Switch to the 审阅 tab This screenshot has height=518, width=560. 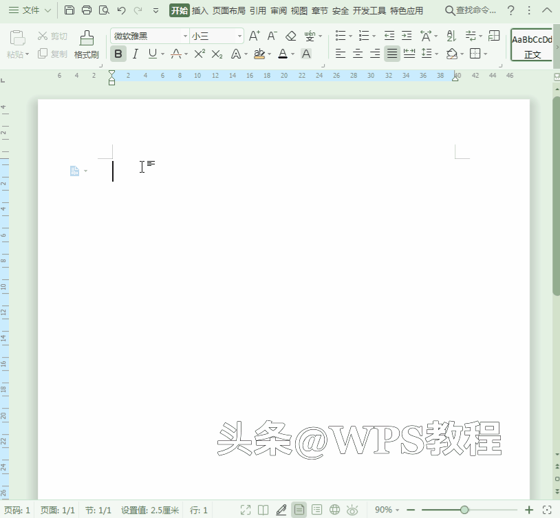tap(279, 11)
